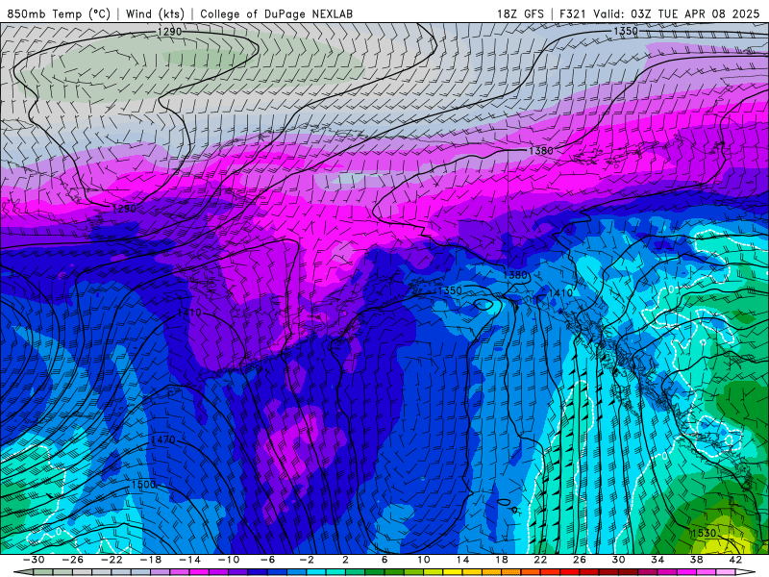Click the '-14' colorbar tick label
Viewport: 769px width, 577px height.
click(x=189, y=560)
